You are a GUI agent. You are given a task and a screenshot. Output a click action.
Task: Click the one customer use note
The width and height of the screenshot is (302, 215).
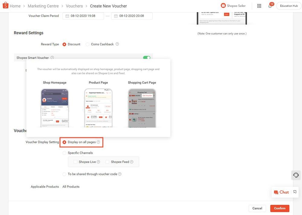[222, 34]
